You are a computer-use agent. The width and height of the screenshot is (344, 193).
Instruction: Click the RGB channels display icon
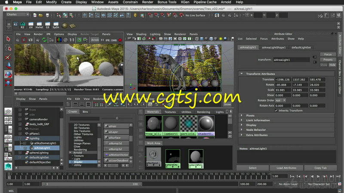coord(59,40)
